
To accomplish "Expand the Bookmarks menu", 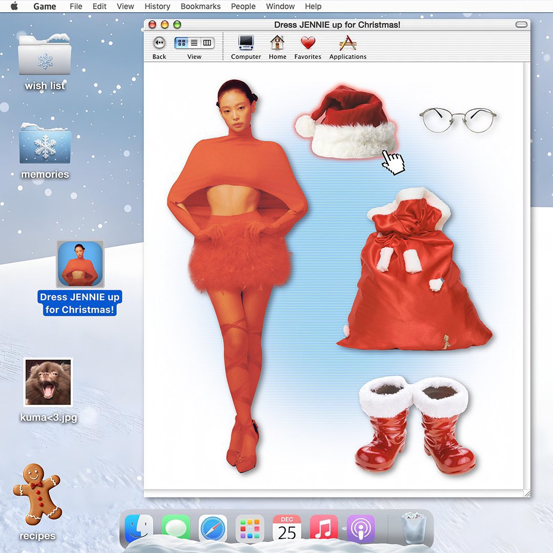I will tap(200, 6).
